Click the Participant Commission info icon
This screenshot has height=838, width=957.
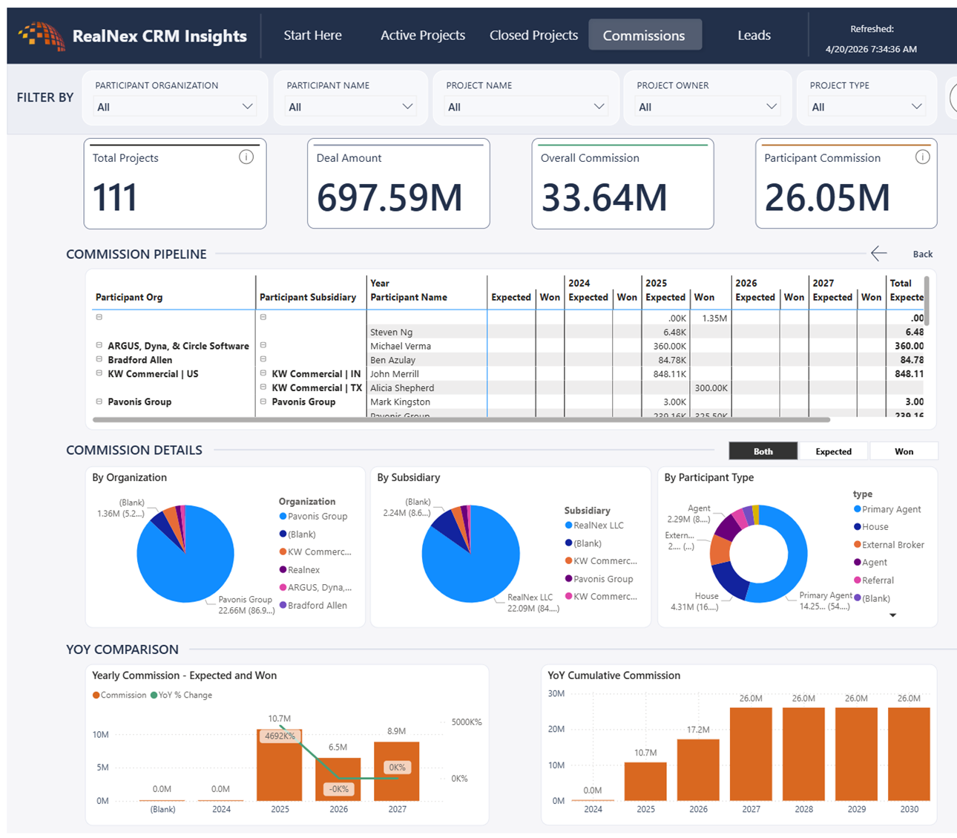click(x=922, y=157)
